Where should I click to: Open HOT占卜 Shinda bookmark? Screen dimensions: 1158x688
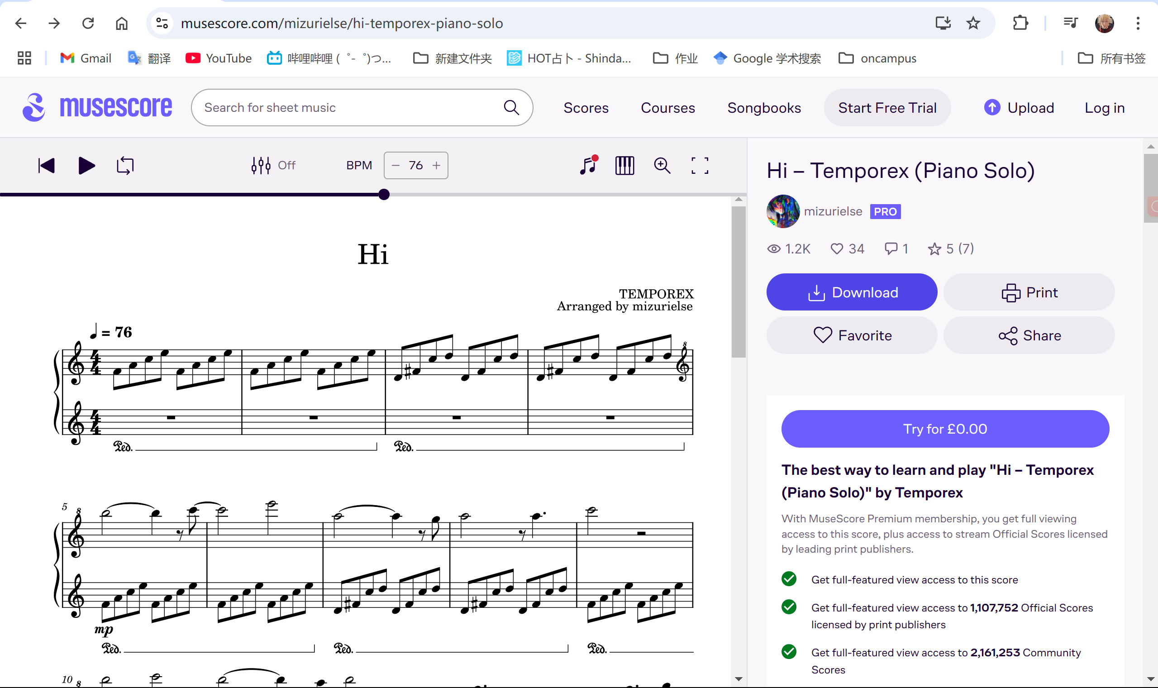point(569,58)
